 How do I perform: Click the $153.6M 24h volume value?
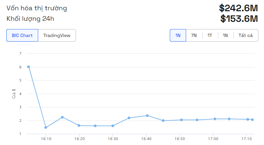pyautogui.click(x=239, y=18)
